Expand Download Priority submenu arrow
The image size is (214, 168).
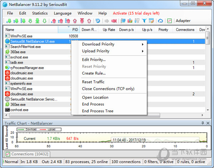(143, 44)
